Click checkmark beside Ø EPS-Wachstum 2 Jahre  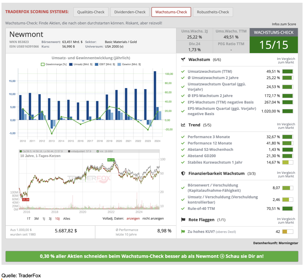coord(183,96)
